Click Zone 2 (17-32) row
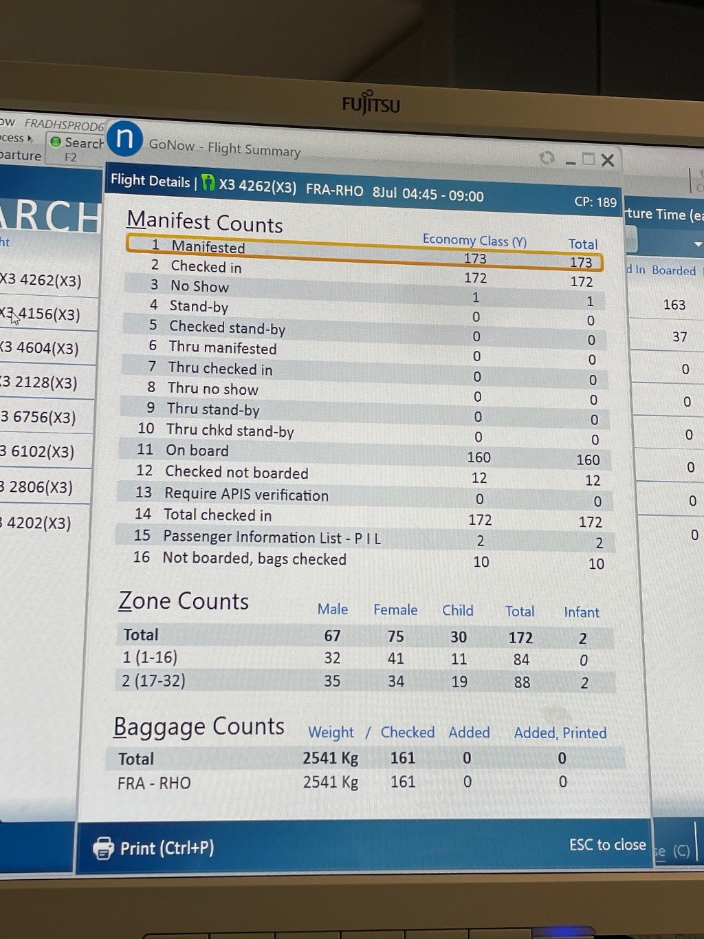The image size is (704, 939). pyautogui.click(x=364, y=681)
